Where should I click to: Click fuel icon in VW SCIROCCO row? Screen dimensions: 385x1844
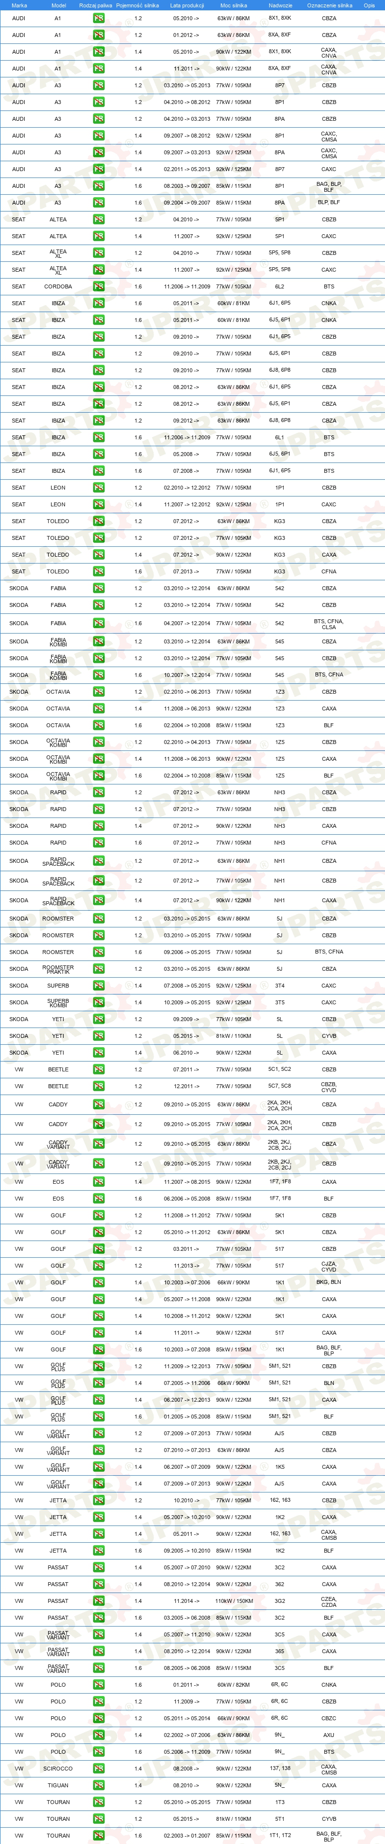[98, 1768]
